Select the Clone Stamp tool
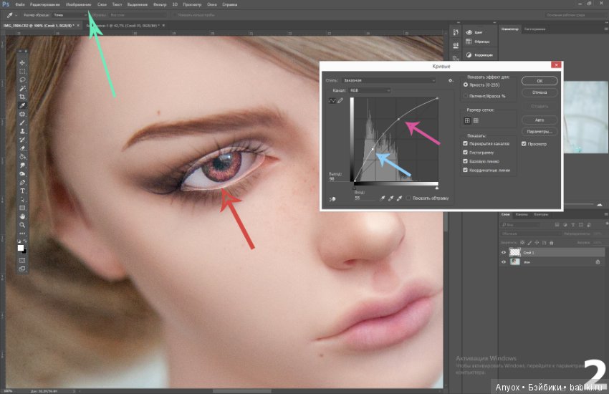609x394 pixels. tap(22, 131)
